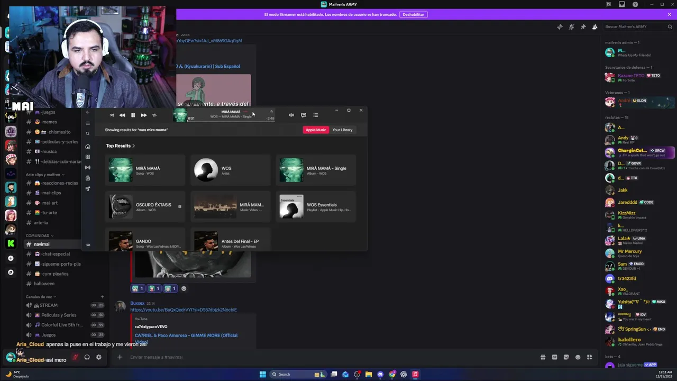677x381 pixels.
Task: Collapse the COMUNIDAD channel category
Action: click(39, 235)
